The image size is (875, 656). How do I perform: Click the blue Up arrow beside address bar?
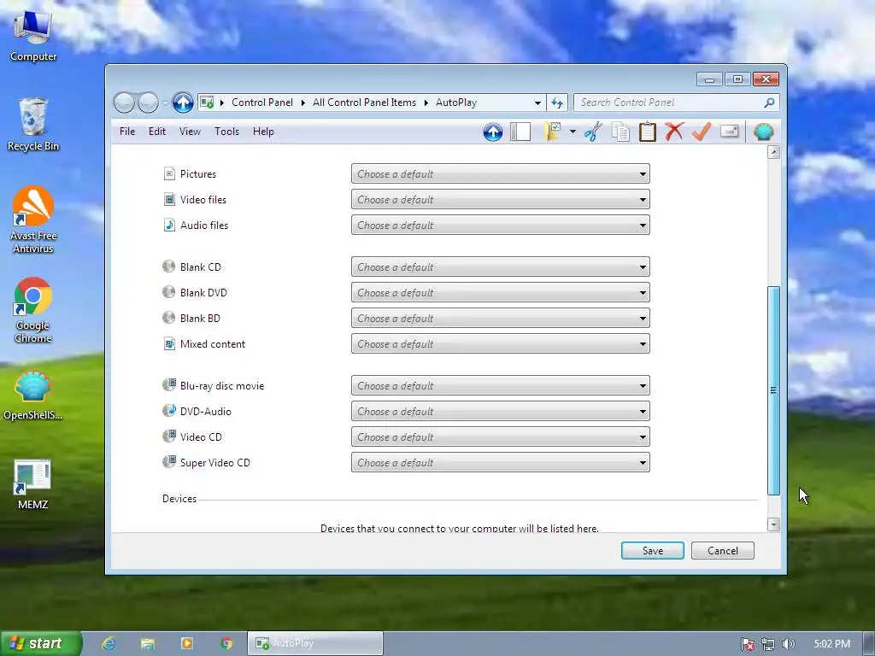point(183,102)
